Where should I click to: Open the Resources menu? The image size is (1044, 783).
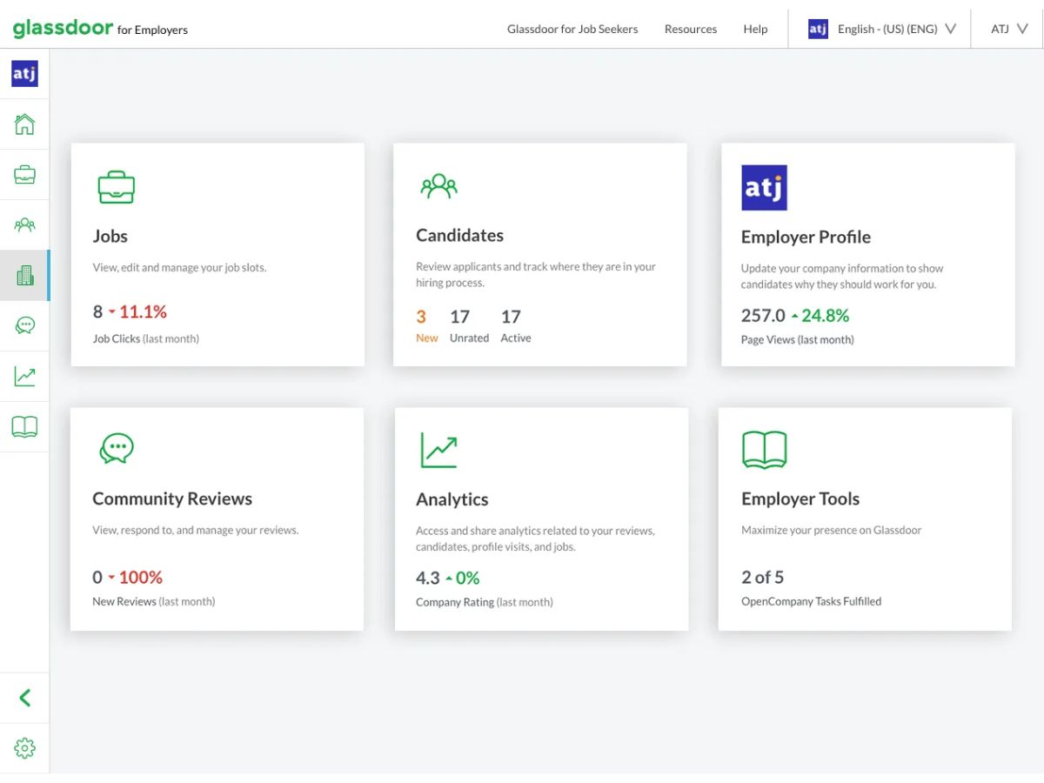(x=691, y=29)
